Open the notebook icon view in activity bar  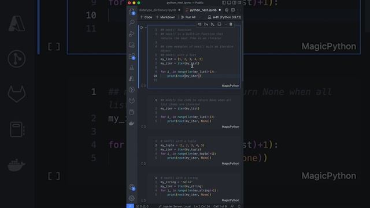[132, 112]
